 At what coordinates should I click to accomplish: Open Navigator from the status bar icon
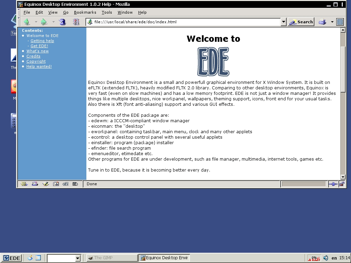click(24, 184)
